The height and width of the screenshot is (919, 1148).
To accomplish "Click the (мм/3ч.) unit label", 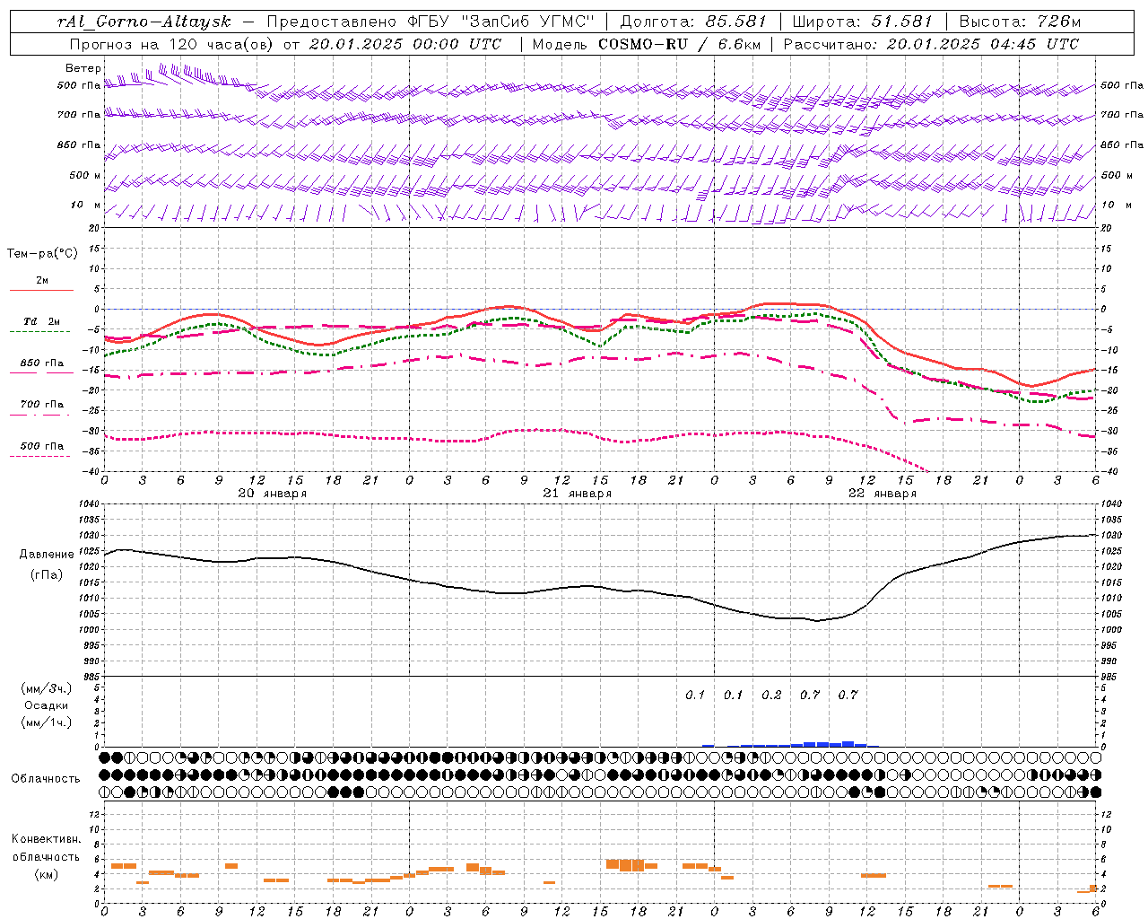I will pyautogui.click(x=47, y=688).
